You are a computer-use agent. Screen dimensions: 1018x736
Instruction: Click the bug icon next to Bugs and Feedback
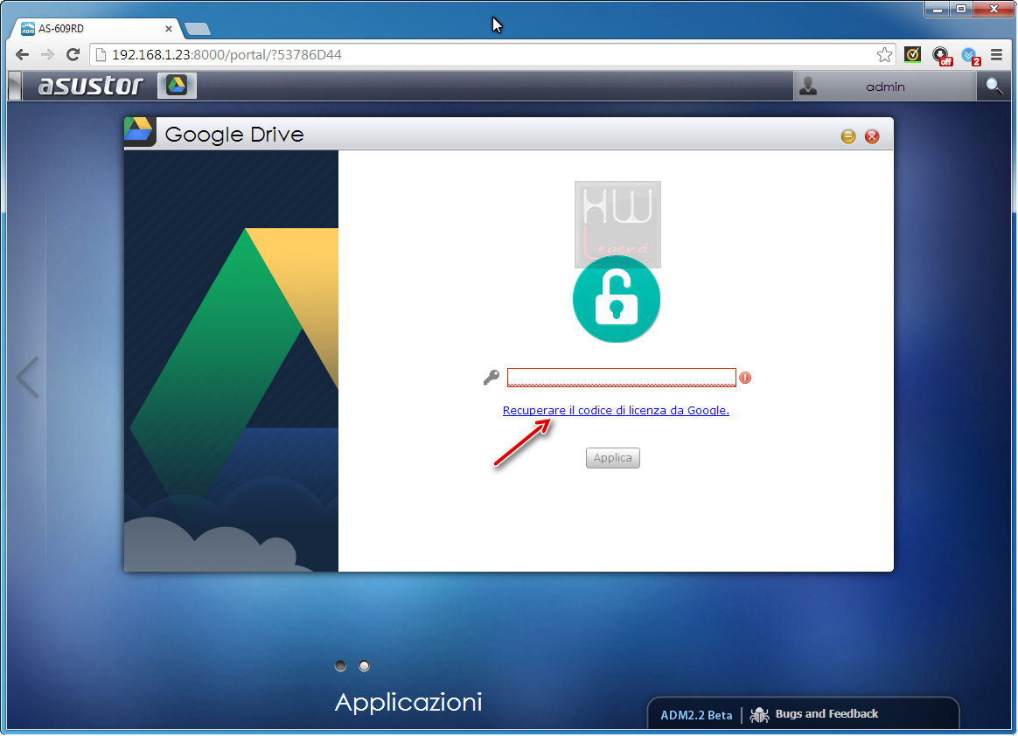pos(759,714)
